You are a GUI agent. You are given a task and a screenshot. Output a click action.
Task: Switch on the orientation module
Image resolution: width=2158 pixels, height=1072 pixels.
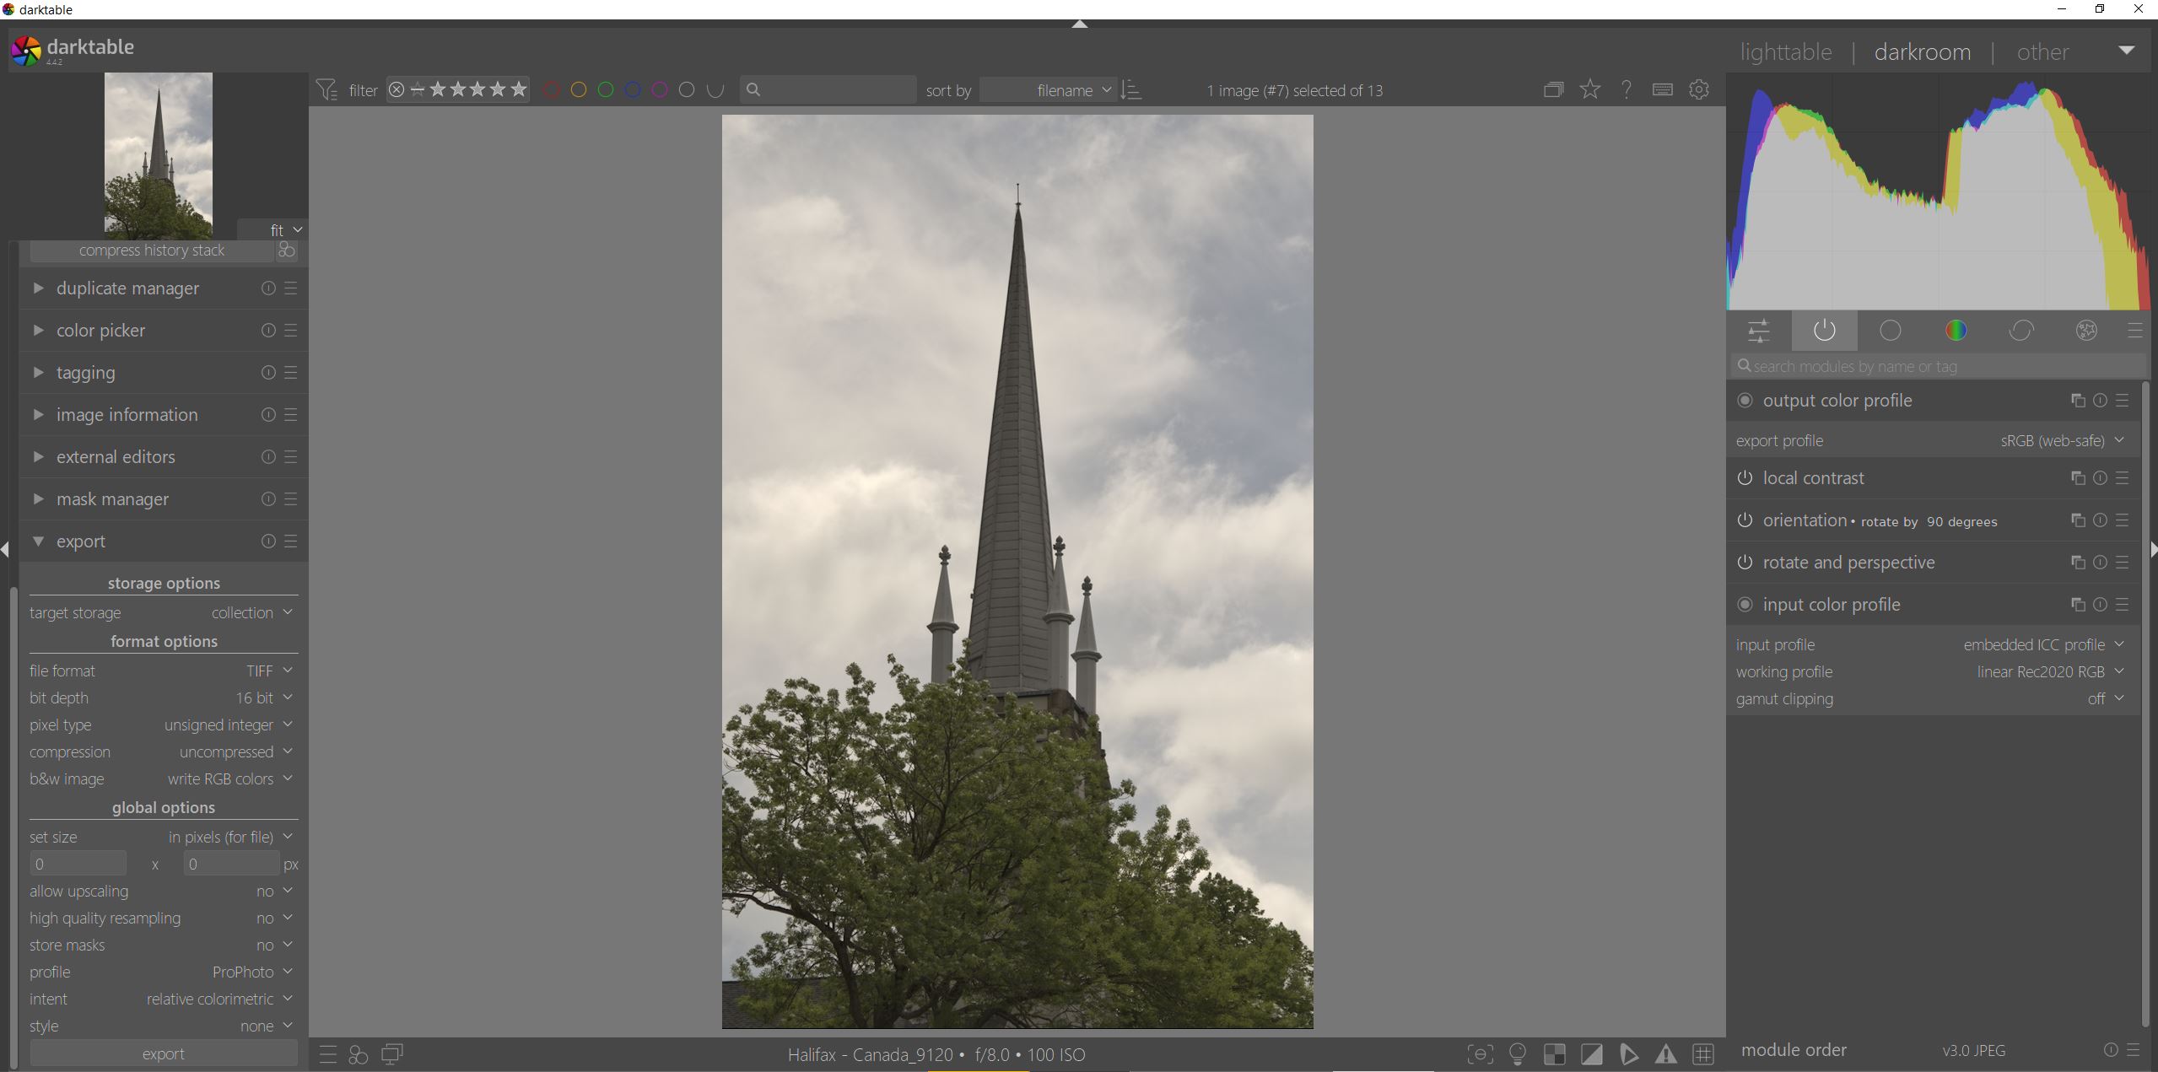click(1745, 520)
